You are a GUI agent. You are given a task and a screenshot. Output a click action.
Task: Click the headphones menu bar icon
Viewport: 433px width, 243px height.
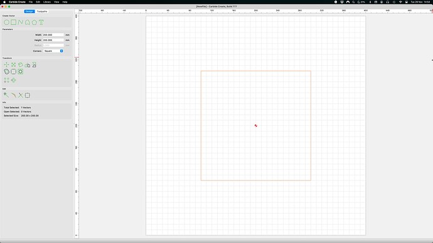tap(388, 2)
